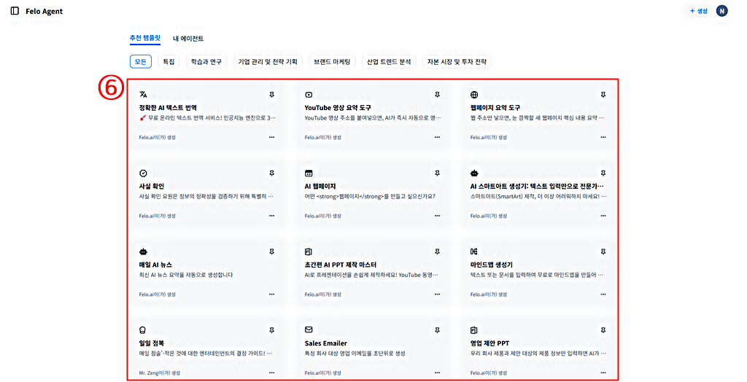Click the robot icon on 매일 AI 뉴스
The width and height of the screenshot is (747, 382).
(143, 252)
